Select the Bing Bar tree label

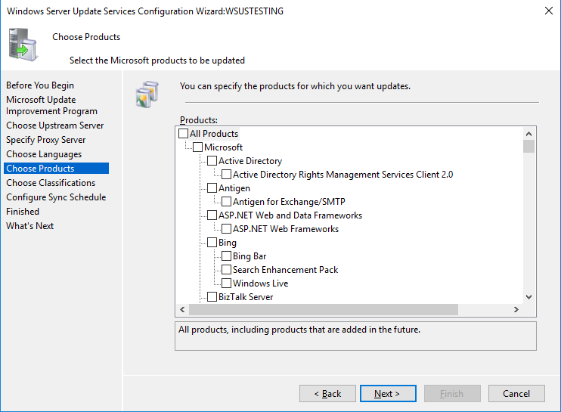[250, 256]
